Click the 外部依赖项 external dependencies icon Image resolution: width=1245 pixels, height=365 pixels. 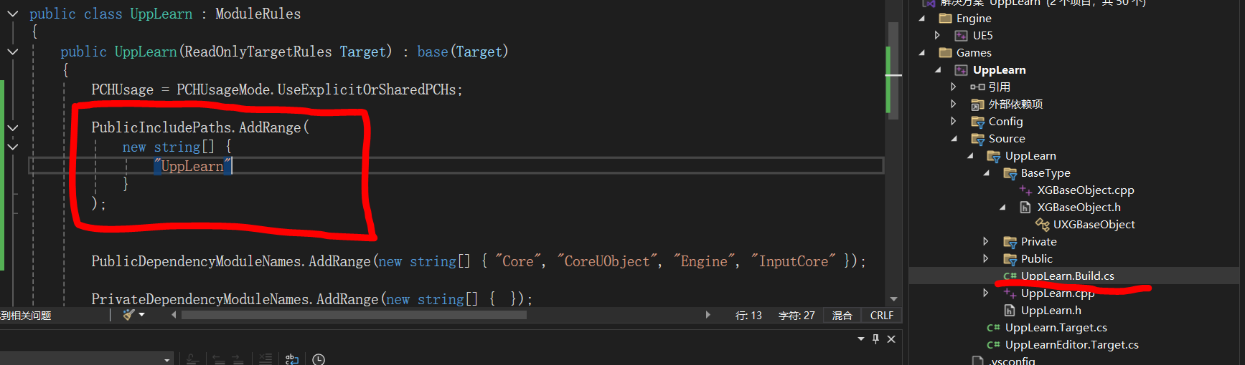pyautogui.click(x=977, y=104)
